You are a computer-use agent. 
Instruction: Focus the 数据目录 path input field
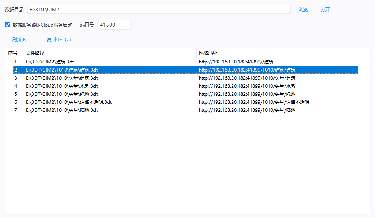pos(158,10)
